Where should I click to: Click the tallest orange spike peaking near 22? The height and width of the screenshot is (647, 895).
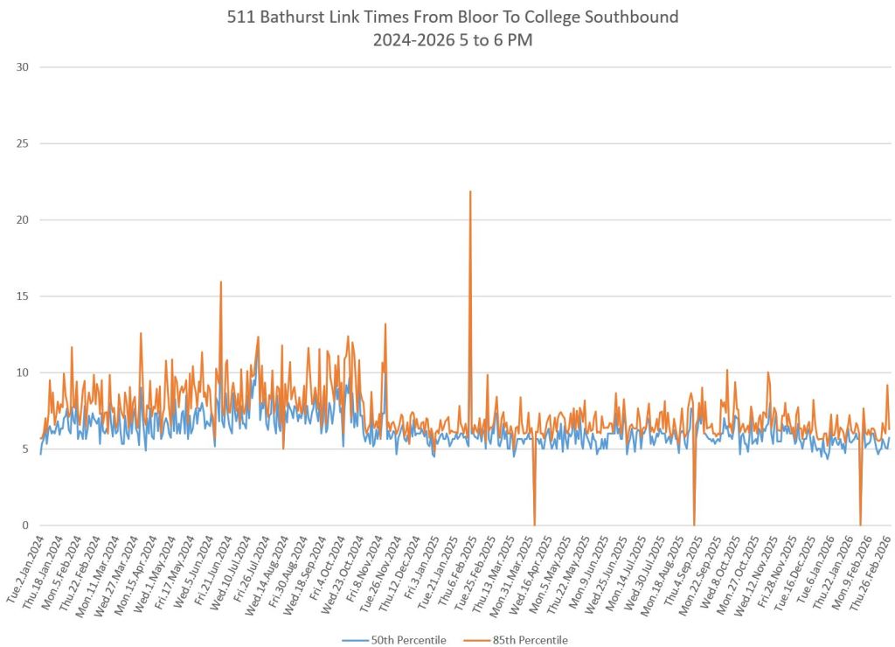(470, 194)
